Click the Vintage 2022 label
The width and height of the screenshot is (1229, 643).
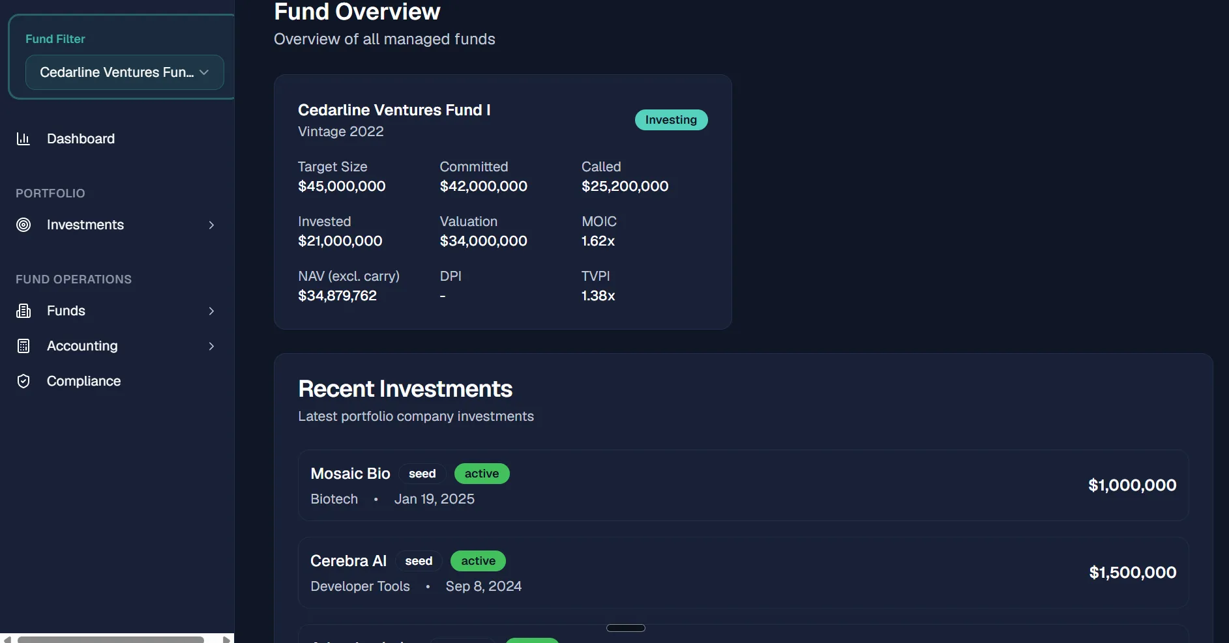pos(341,132)
